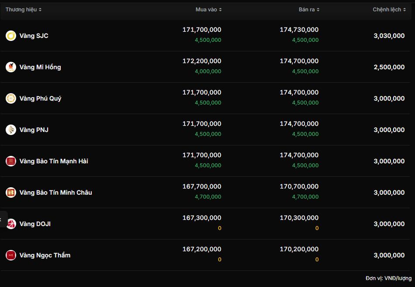Sort by Chênh lệch column header
Screen dimensions: 415x287
pyautogui.click(x=389, y=10)
